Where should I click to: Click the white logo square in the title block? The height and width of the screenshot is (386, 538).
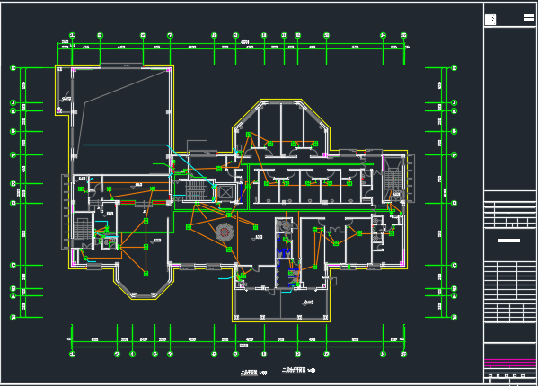tap(490, 20)
